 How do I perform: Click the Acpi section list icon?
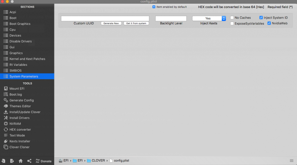[6, 12]
